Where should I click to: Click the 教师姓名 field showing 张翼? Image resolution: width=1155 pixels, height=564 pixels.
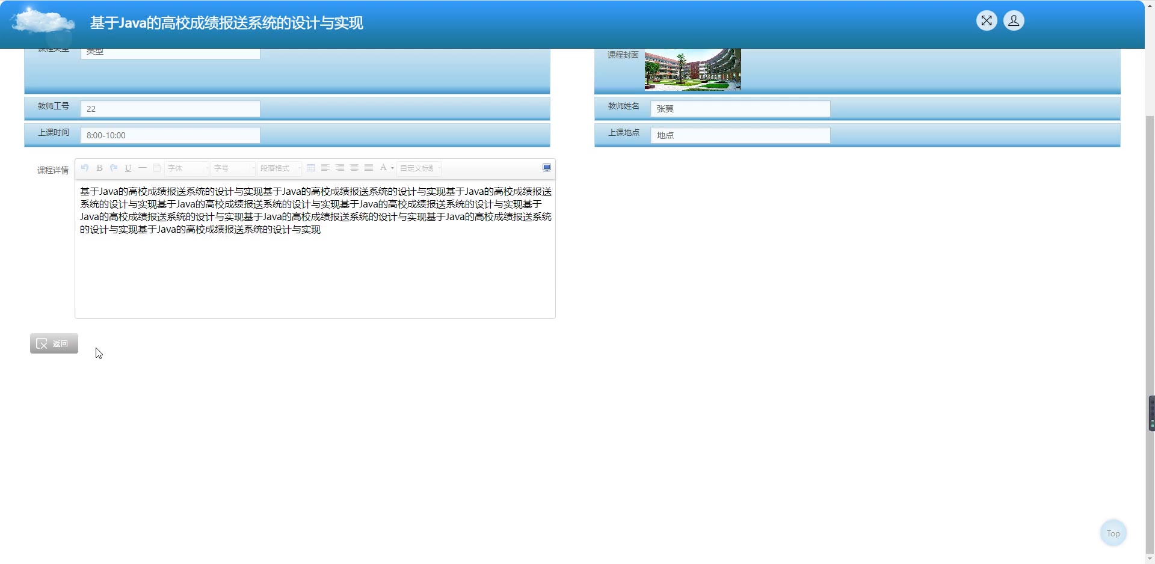[741, 109]
